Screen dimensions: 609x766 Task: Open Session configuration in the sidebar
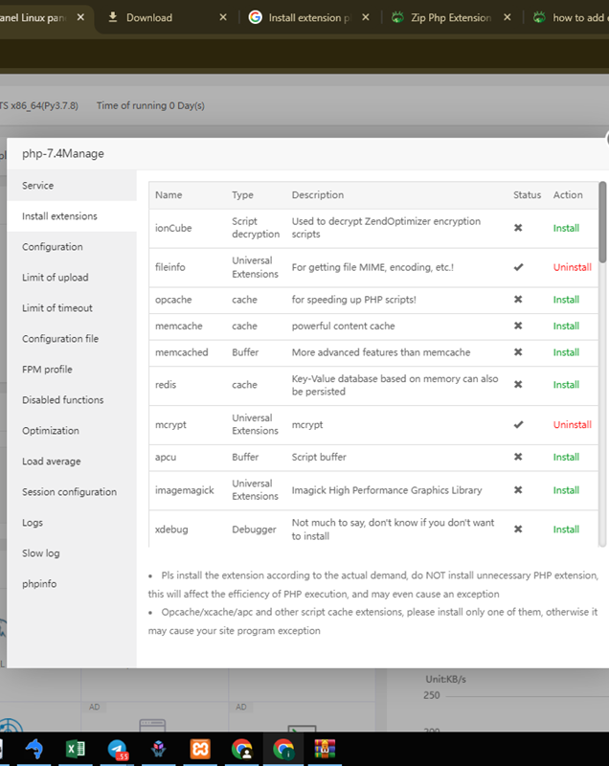69,492
